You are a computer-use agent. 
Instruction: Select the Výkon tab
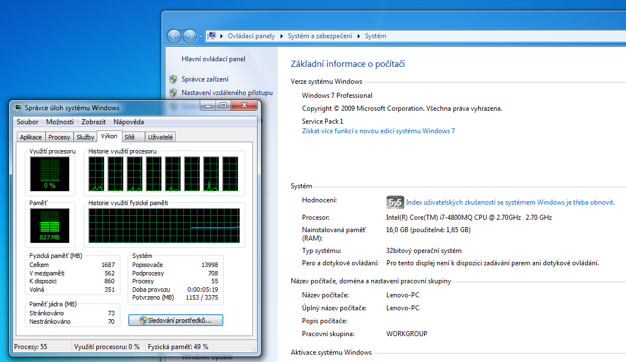[x=109, y=136]
